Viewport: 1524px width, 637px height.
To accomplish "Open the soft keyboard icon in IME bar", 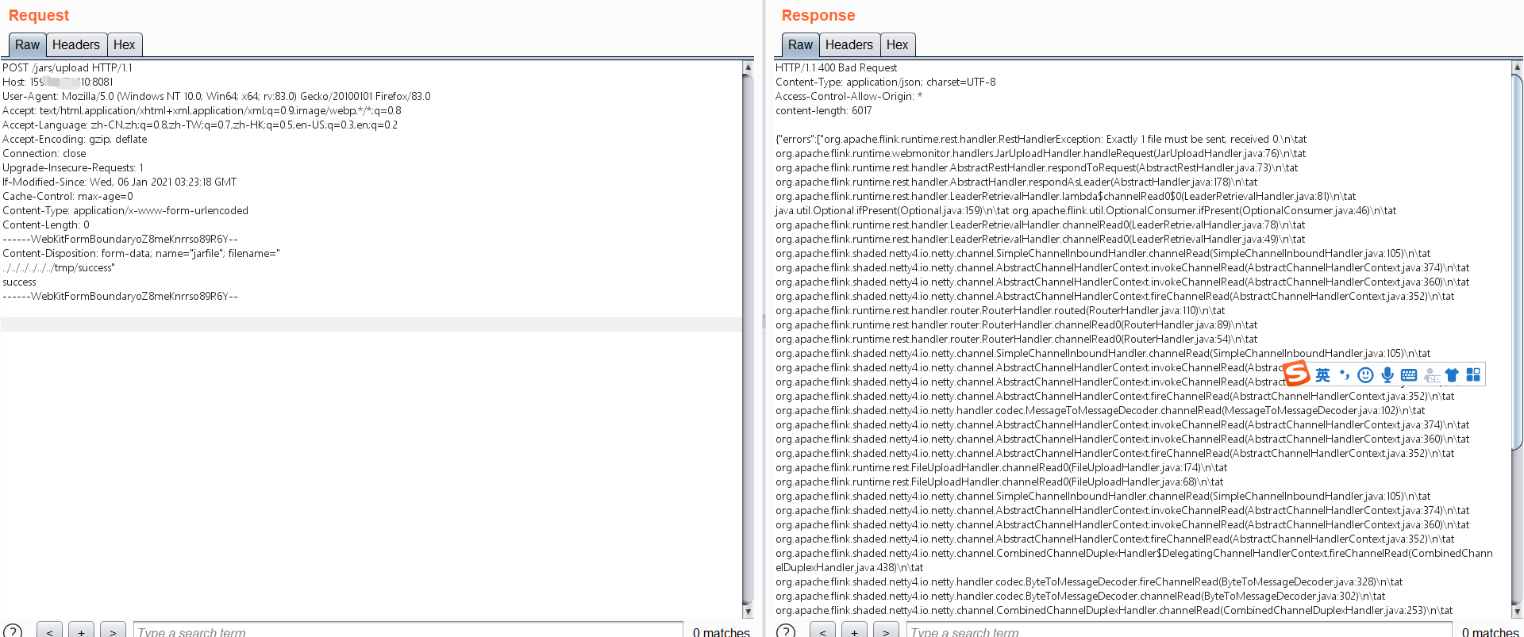I will tap(1409, 375).
